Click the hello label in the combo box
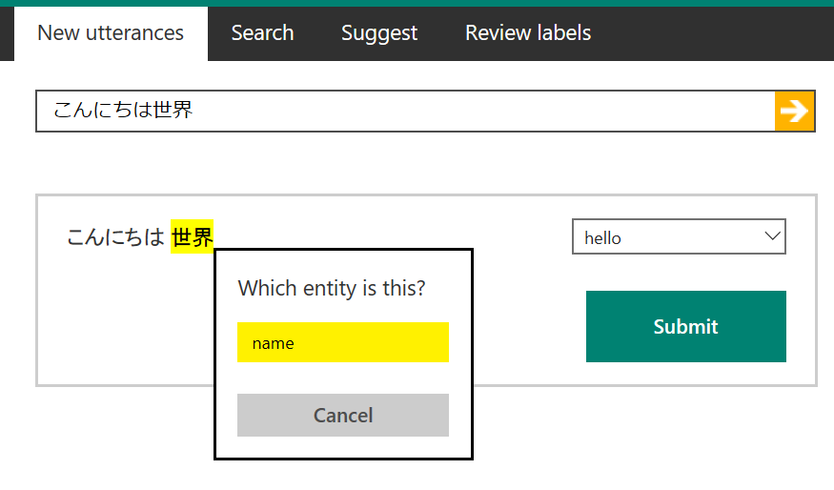834x490 pixels. (x=602, y=237)
